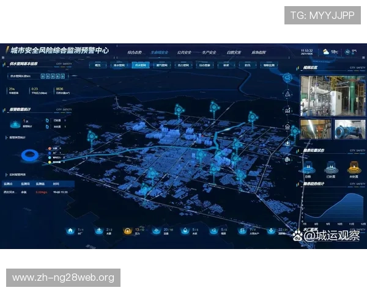367x293 pixels.
Task: Click the air quality index 42 badge
Action: coord(351,52)
